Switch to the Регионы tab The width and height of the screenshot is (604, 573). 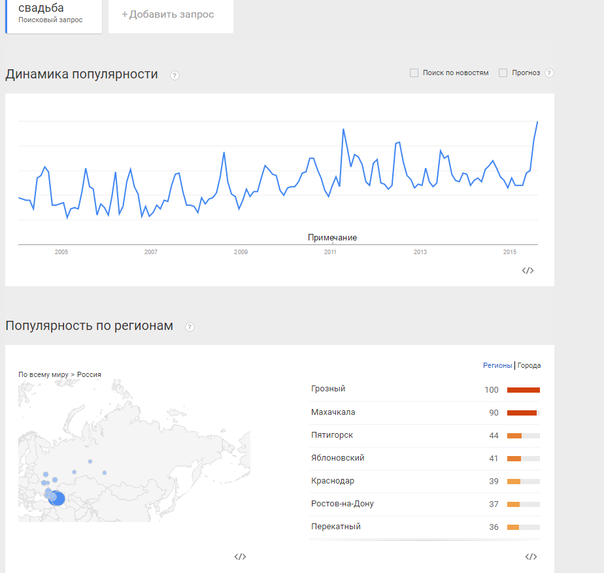497,366
